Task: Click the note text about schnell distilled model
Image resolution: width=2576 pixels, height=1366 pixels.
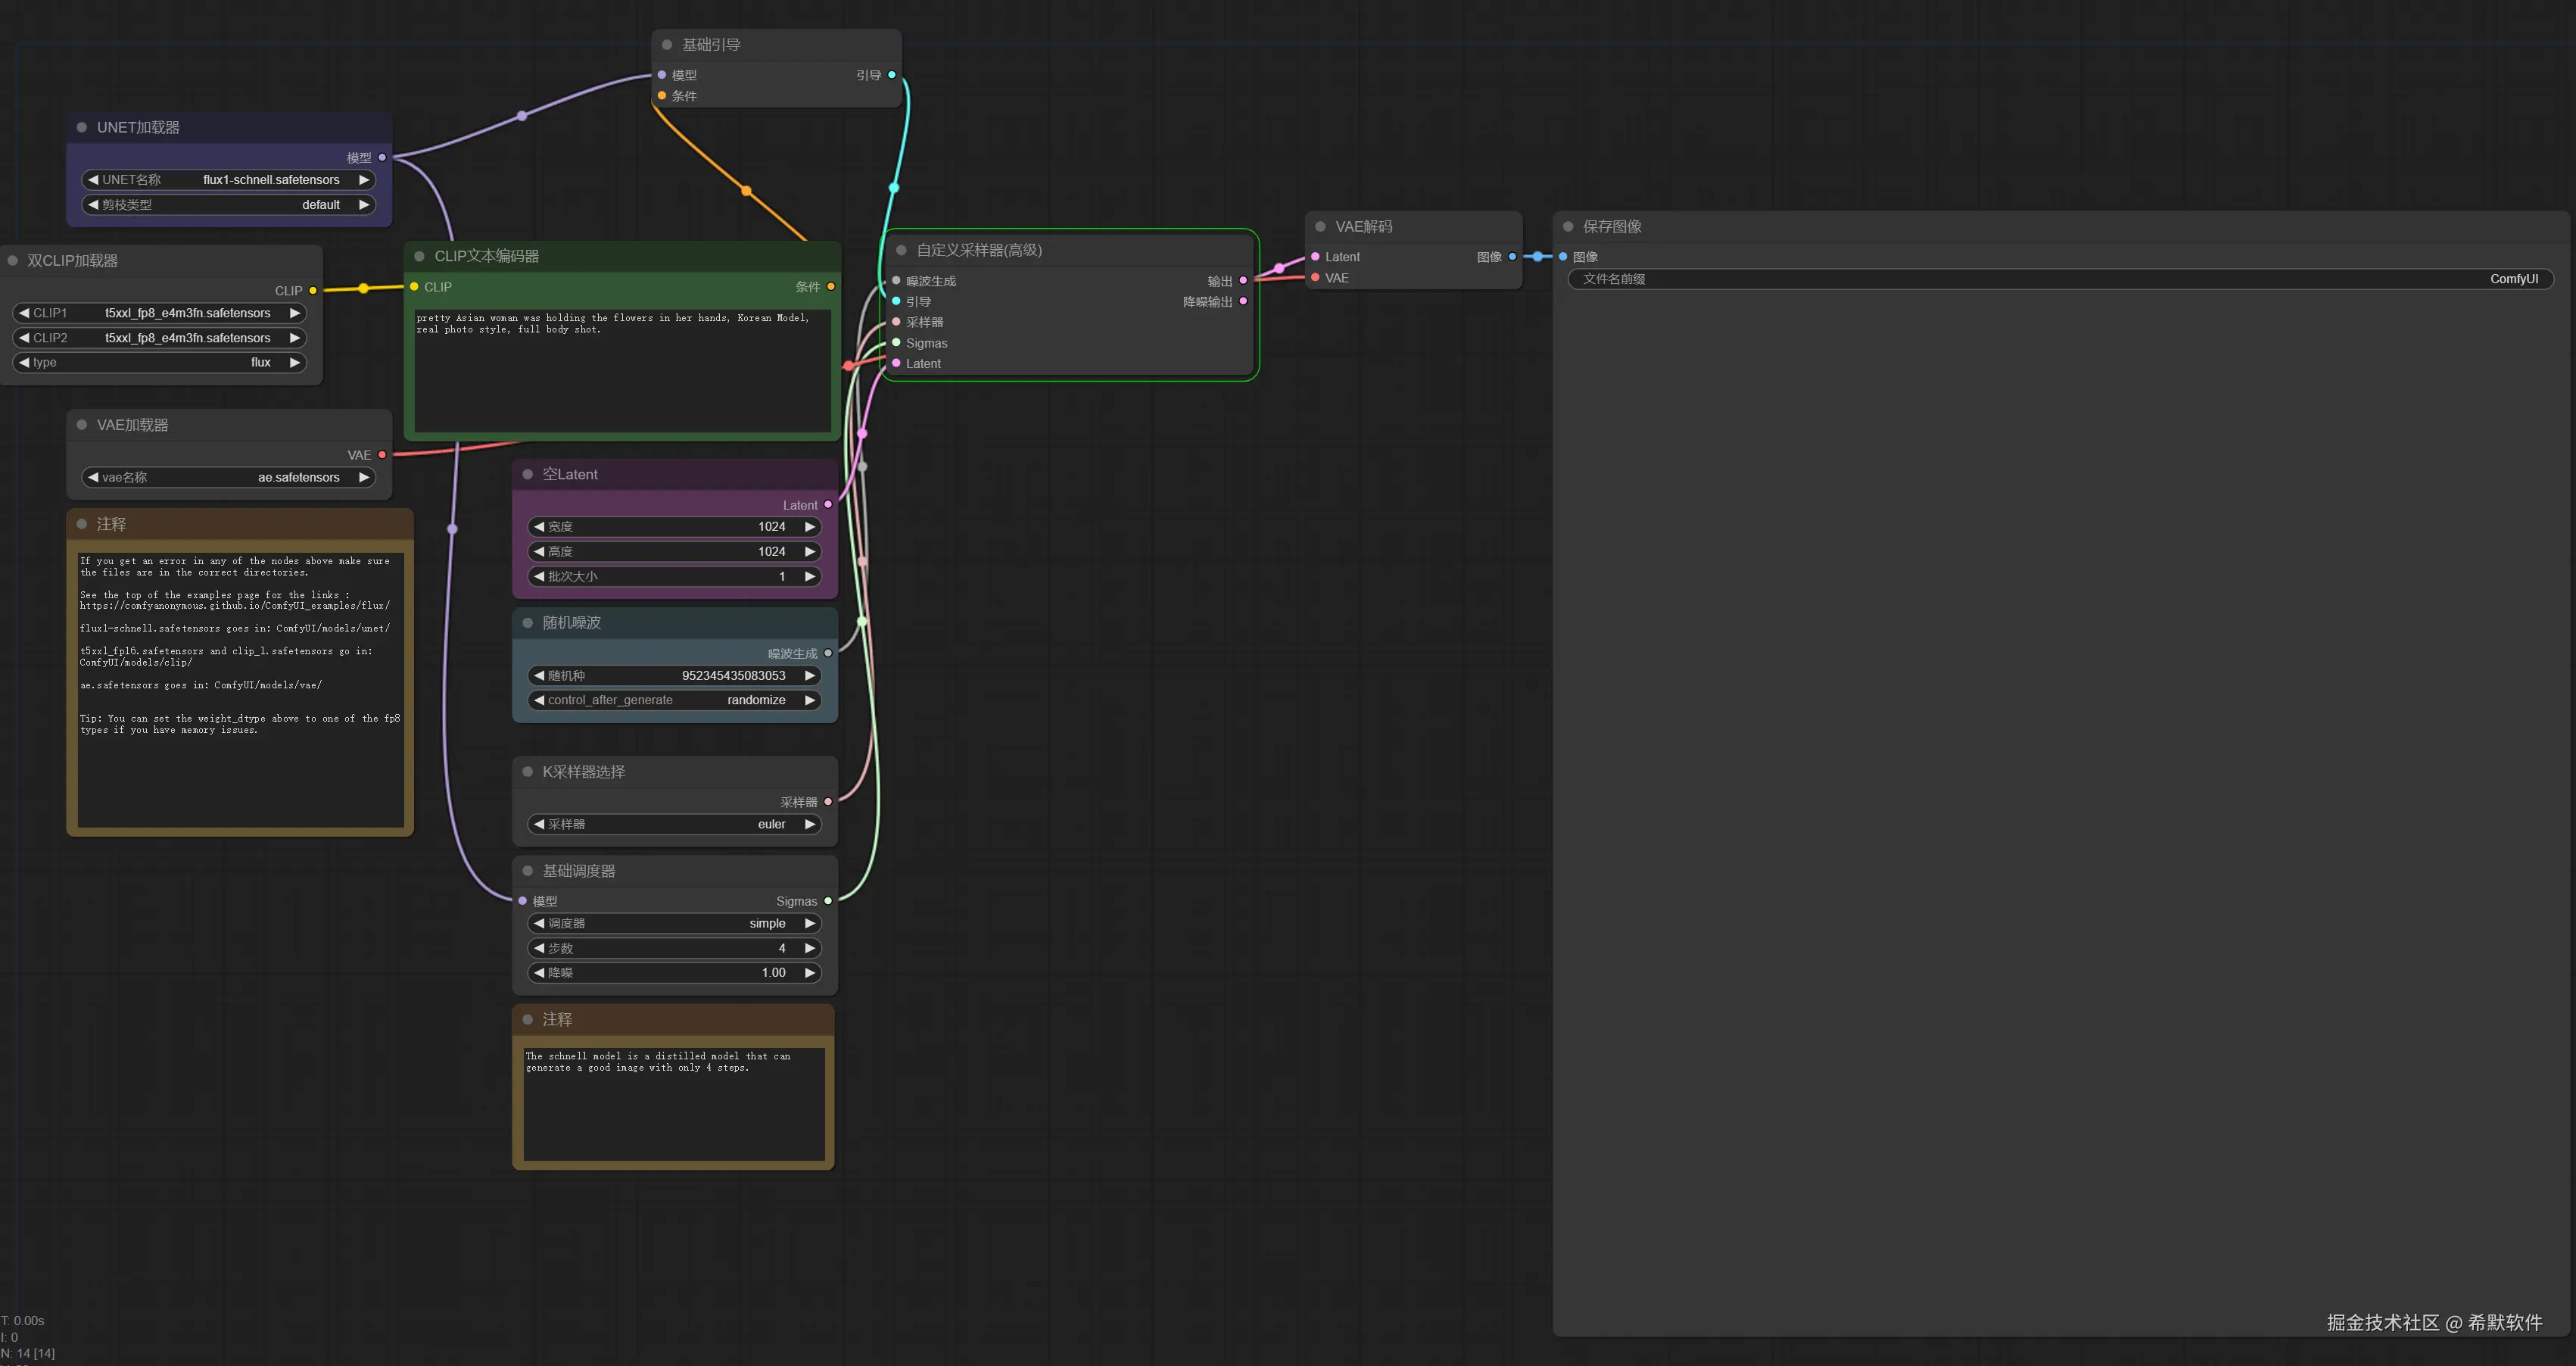Action: tap(658, 1062)
